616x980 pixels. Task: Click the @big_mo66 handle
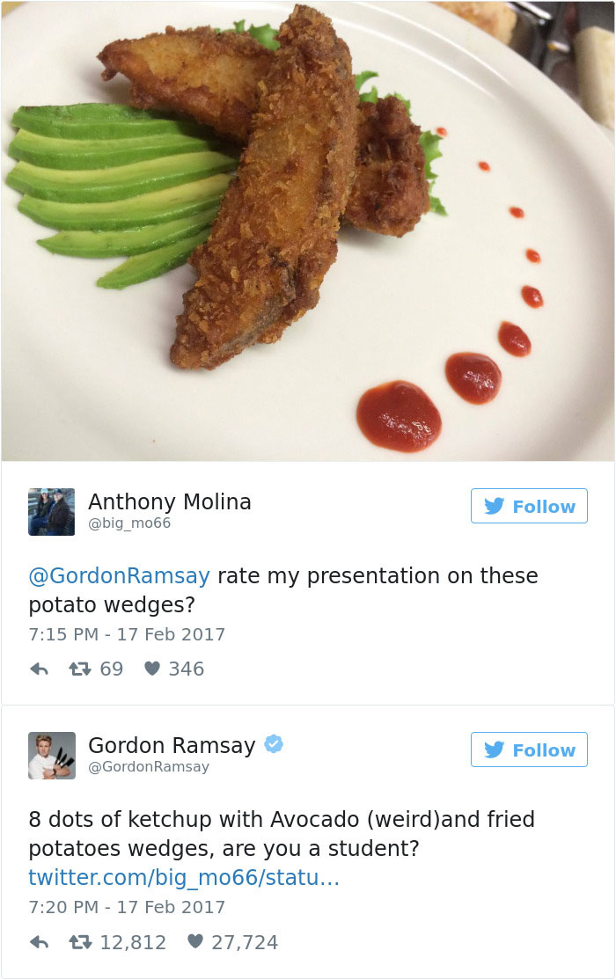click(129, 523)
